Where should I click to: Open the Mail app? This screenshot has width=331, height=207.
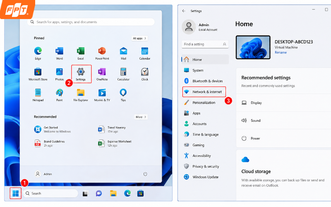[x=123, y=53]
